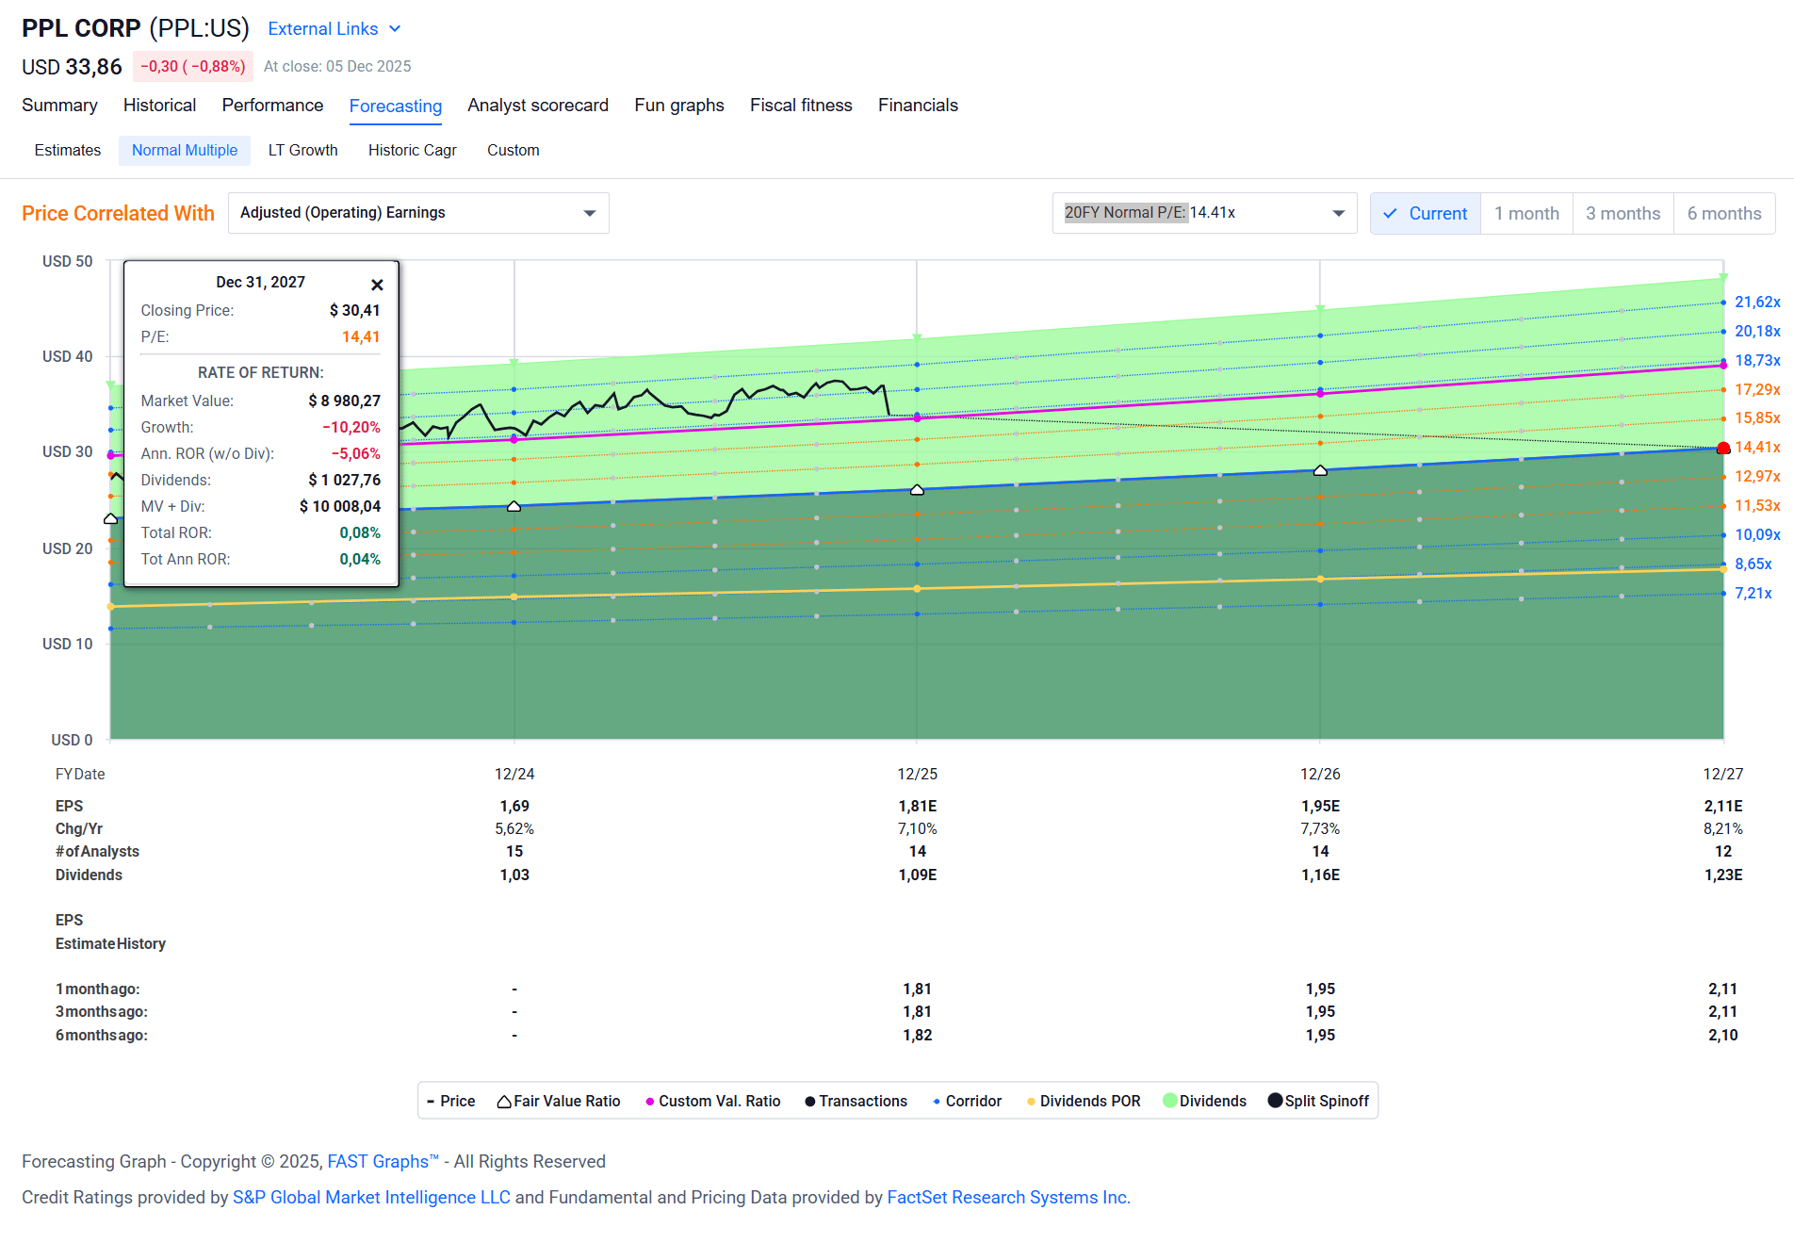Switch to the 3 months view
The image size is (1794, 1243).
(1623, 213)
